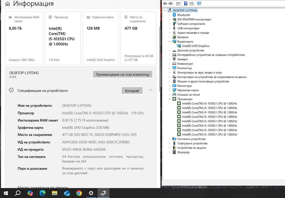Click the Intel(R) UHD Graphics (128 MB) value
This screenshot has height=198, width=285.
click(x=85, y=128)
